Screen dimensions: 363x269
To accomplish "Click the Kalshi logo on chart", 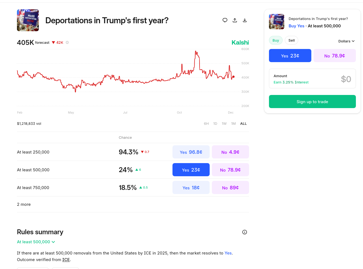I will coord(240,42).
